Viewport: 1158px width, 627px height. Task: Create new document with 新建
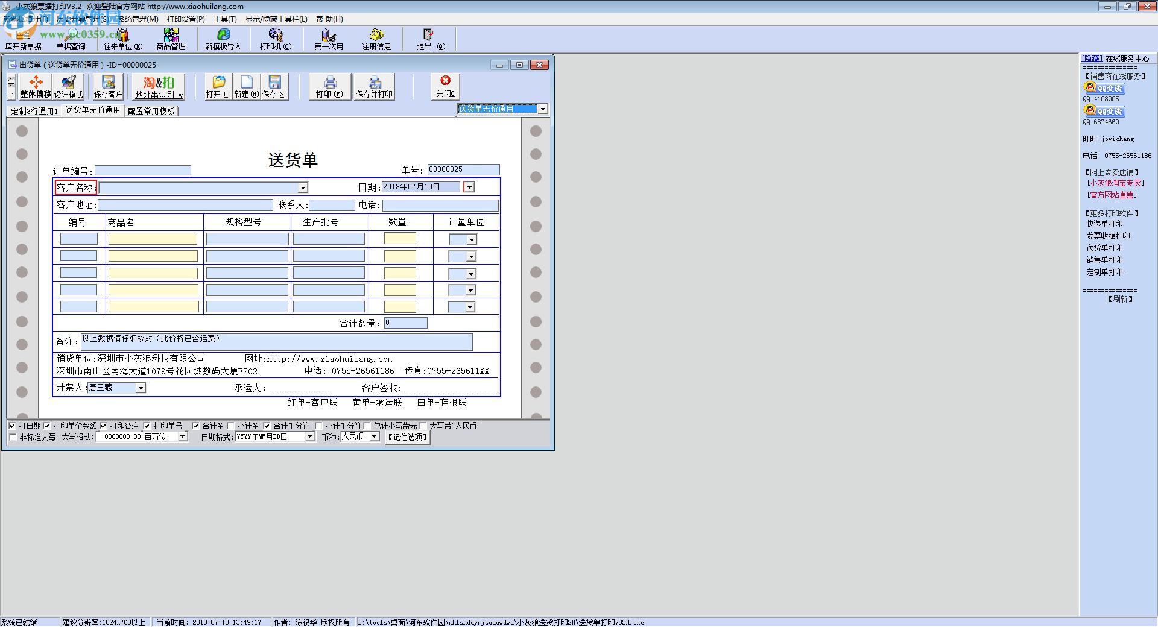coord(246,87)
